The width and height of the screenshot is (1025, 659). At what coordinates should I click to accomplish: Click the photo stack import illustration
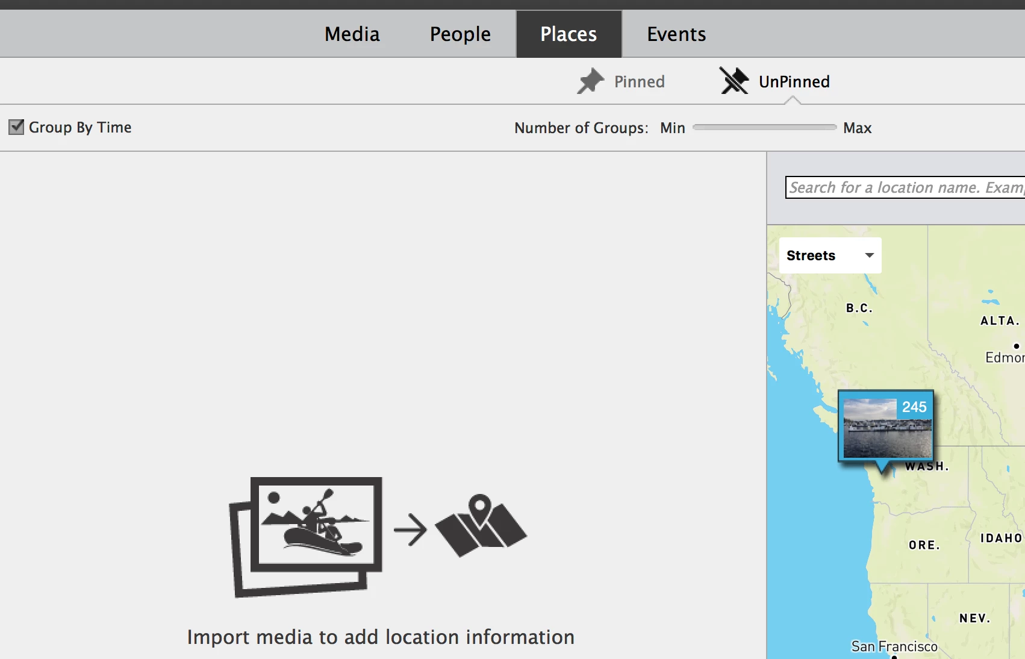pos(306,537)
